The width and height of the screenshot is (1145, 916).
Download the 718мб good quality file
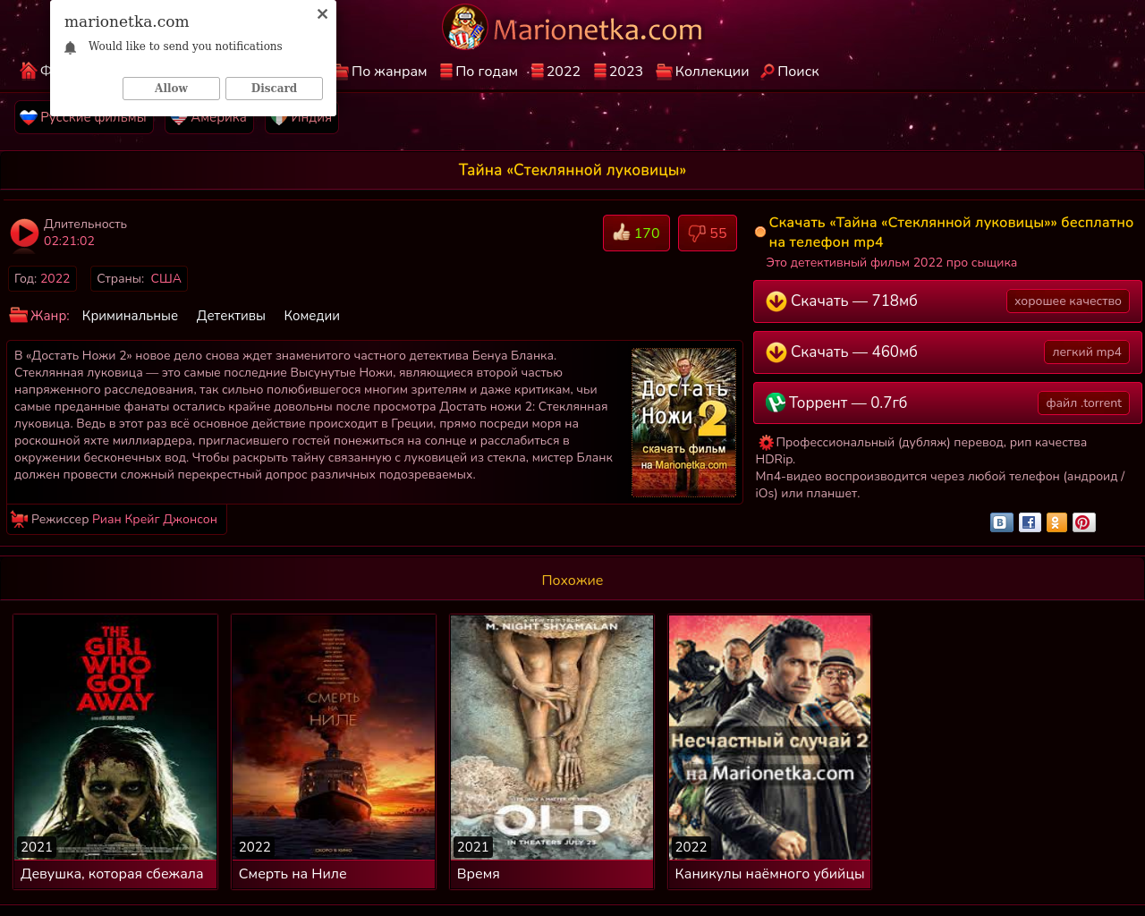[x=947, y=301]
